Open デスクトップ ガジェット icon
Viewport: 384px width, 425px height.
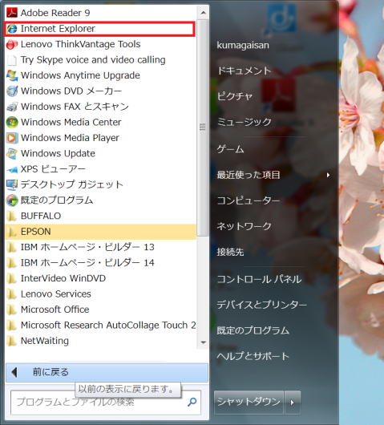12,185
